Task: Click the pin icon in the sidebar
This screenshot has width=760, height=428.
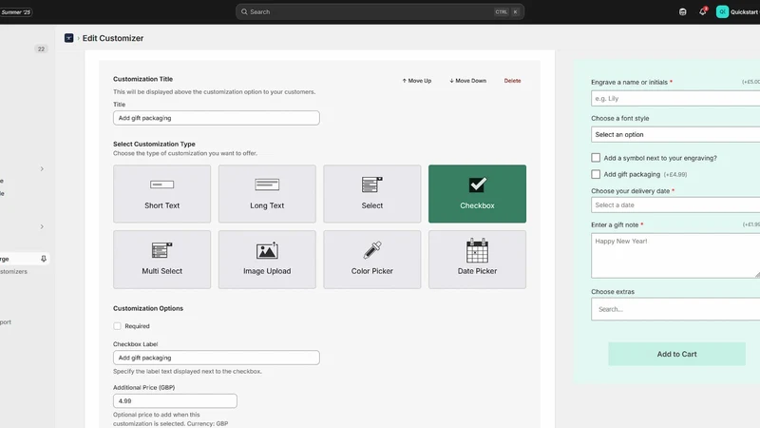Action: [x=44, y=259]
